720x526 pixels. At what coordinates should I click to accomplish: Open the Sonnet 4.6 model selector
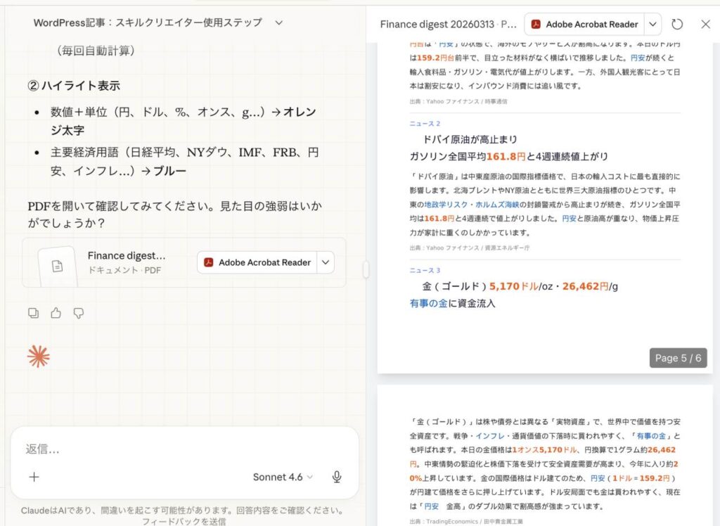tap(283, 477)
